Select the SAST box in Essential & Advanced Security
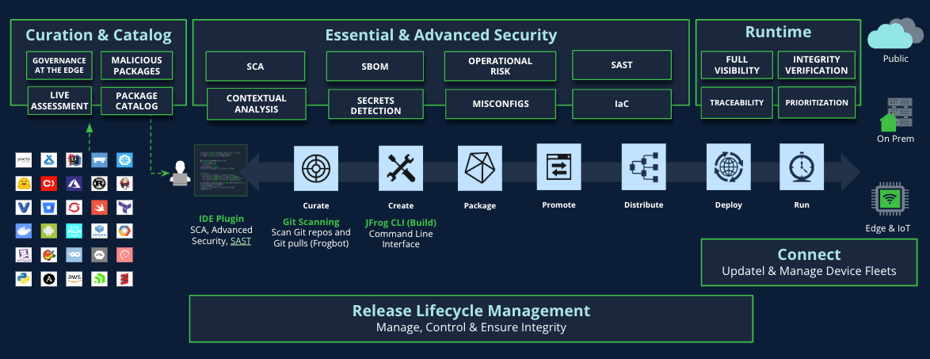This screenshot has width=930, height=359. (x=622, y=65)
